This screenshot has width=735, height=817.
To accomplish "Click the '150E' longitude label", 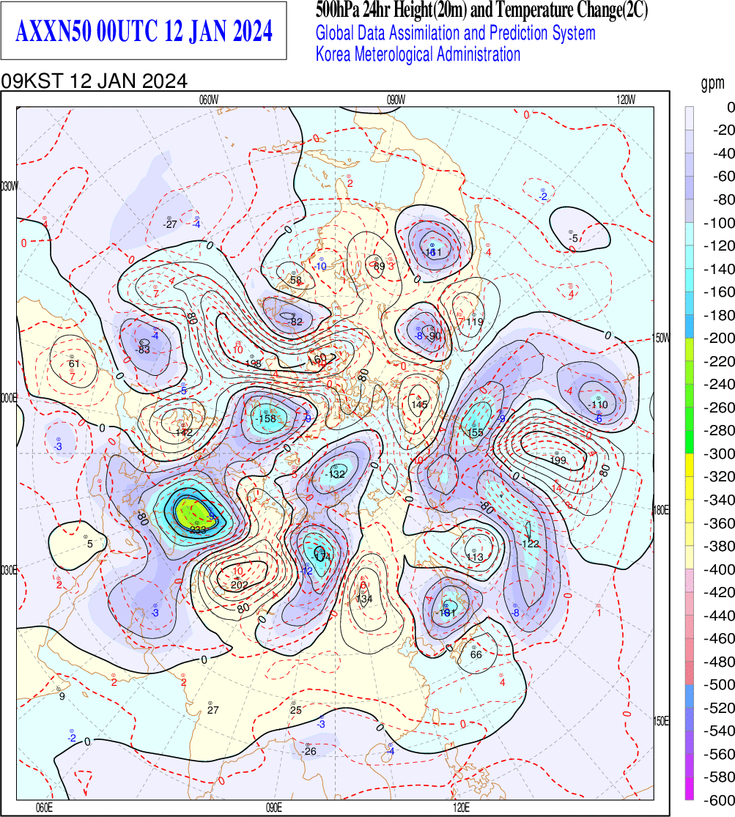I will [661, 721].
